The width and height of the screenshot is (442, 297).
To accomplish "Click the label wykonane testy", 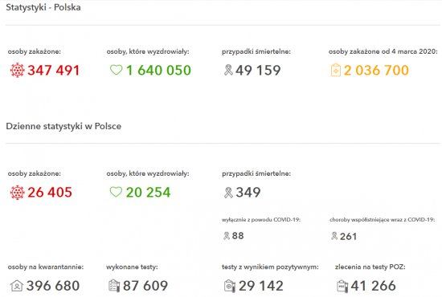I will click(132, 266).
